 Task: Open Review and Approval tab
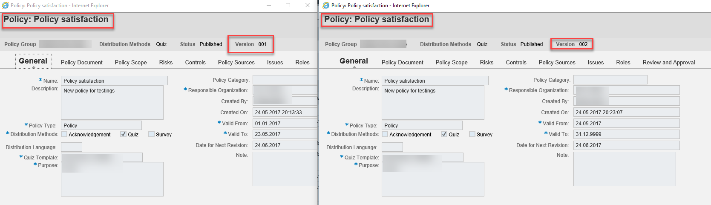coord(669,62)
